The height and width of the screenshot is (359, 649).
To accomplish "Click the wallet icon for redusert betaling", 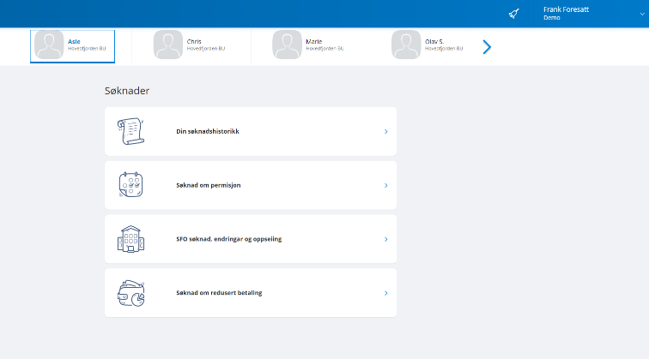I will (x=130, y=293).
